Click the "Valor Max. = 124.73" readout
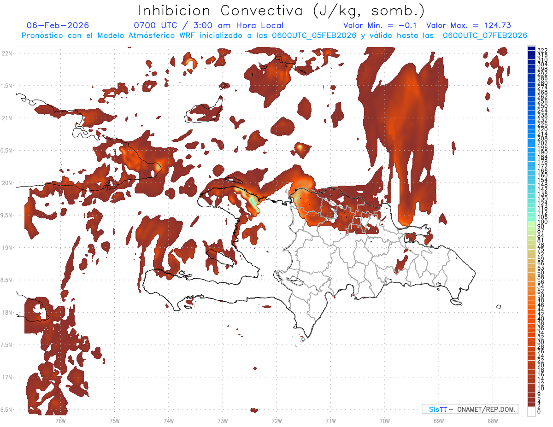The width and height of the screenshot is (553, 427). (x=469, y=26)
